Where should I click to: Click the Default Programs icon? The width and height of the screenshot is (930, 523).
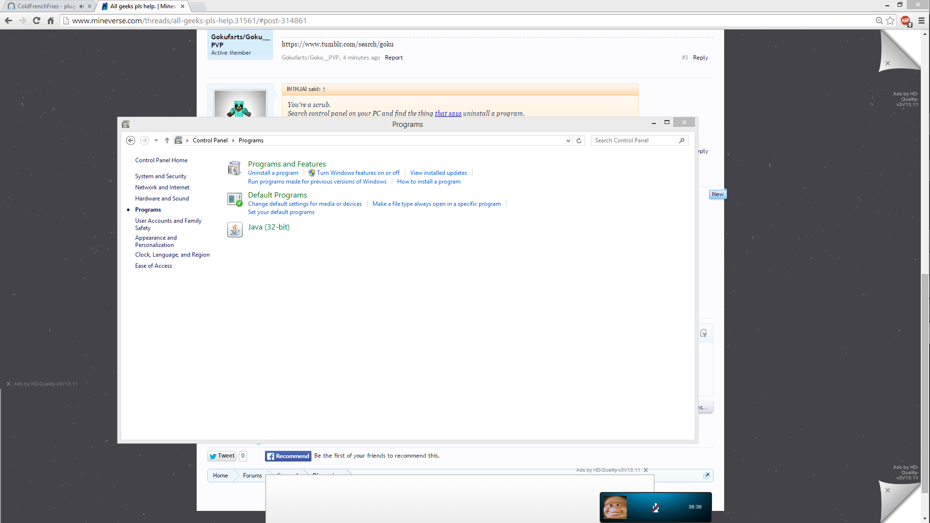coord(234,199)
